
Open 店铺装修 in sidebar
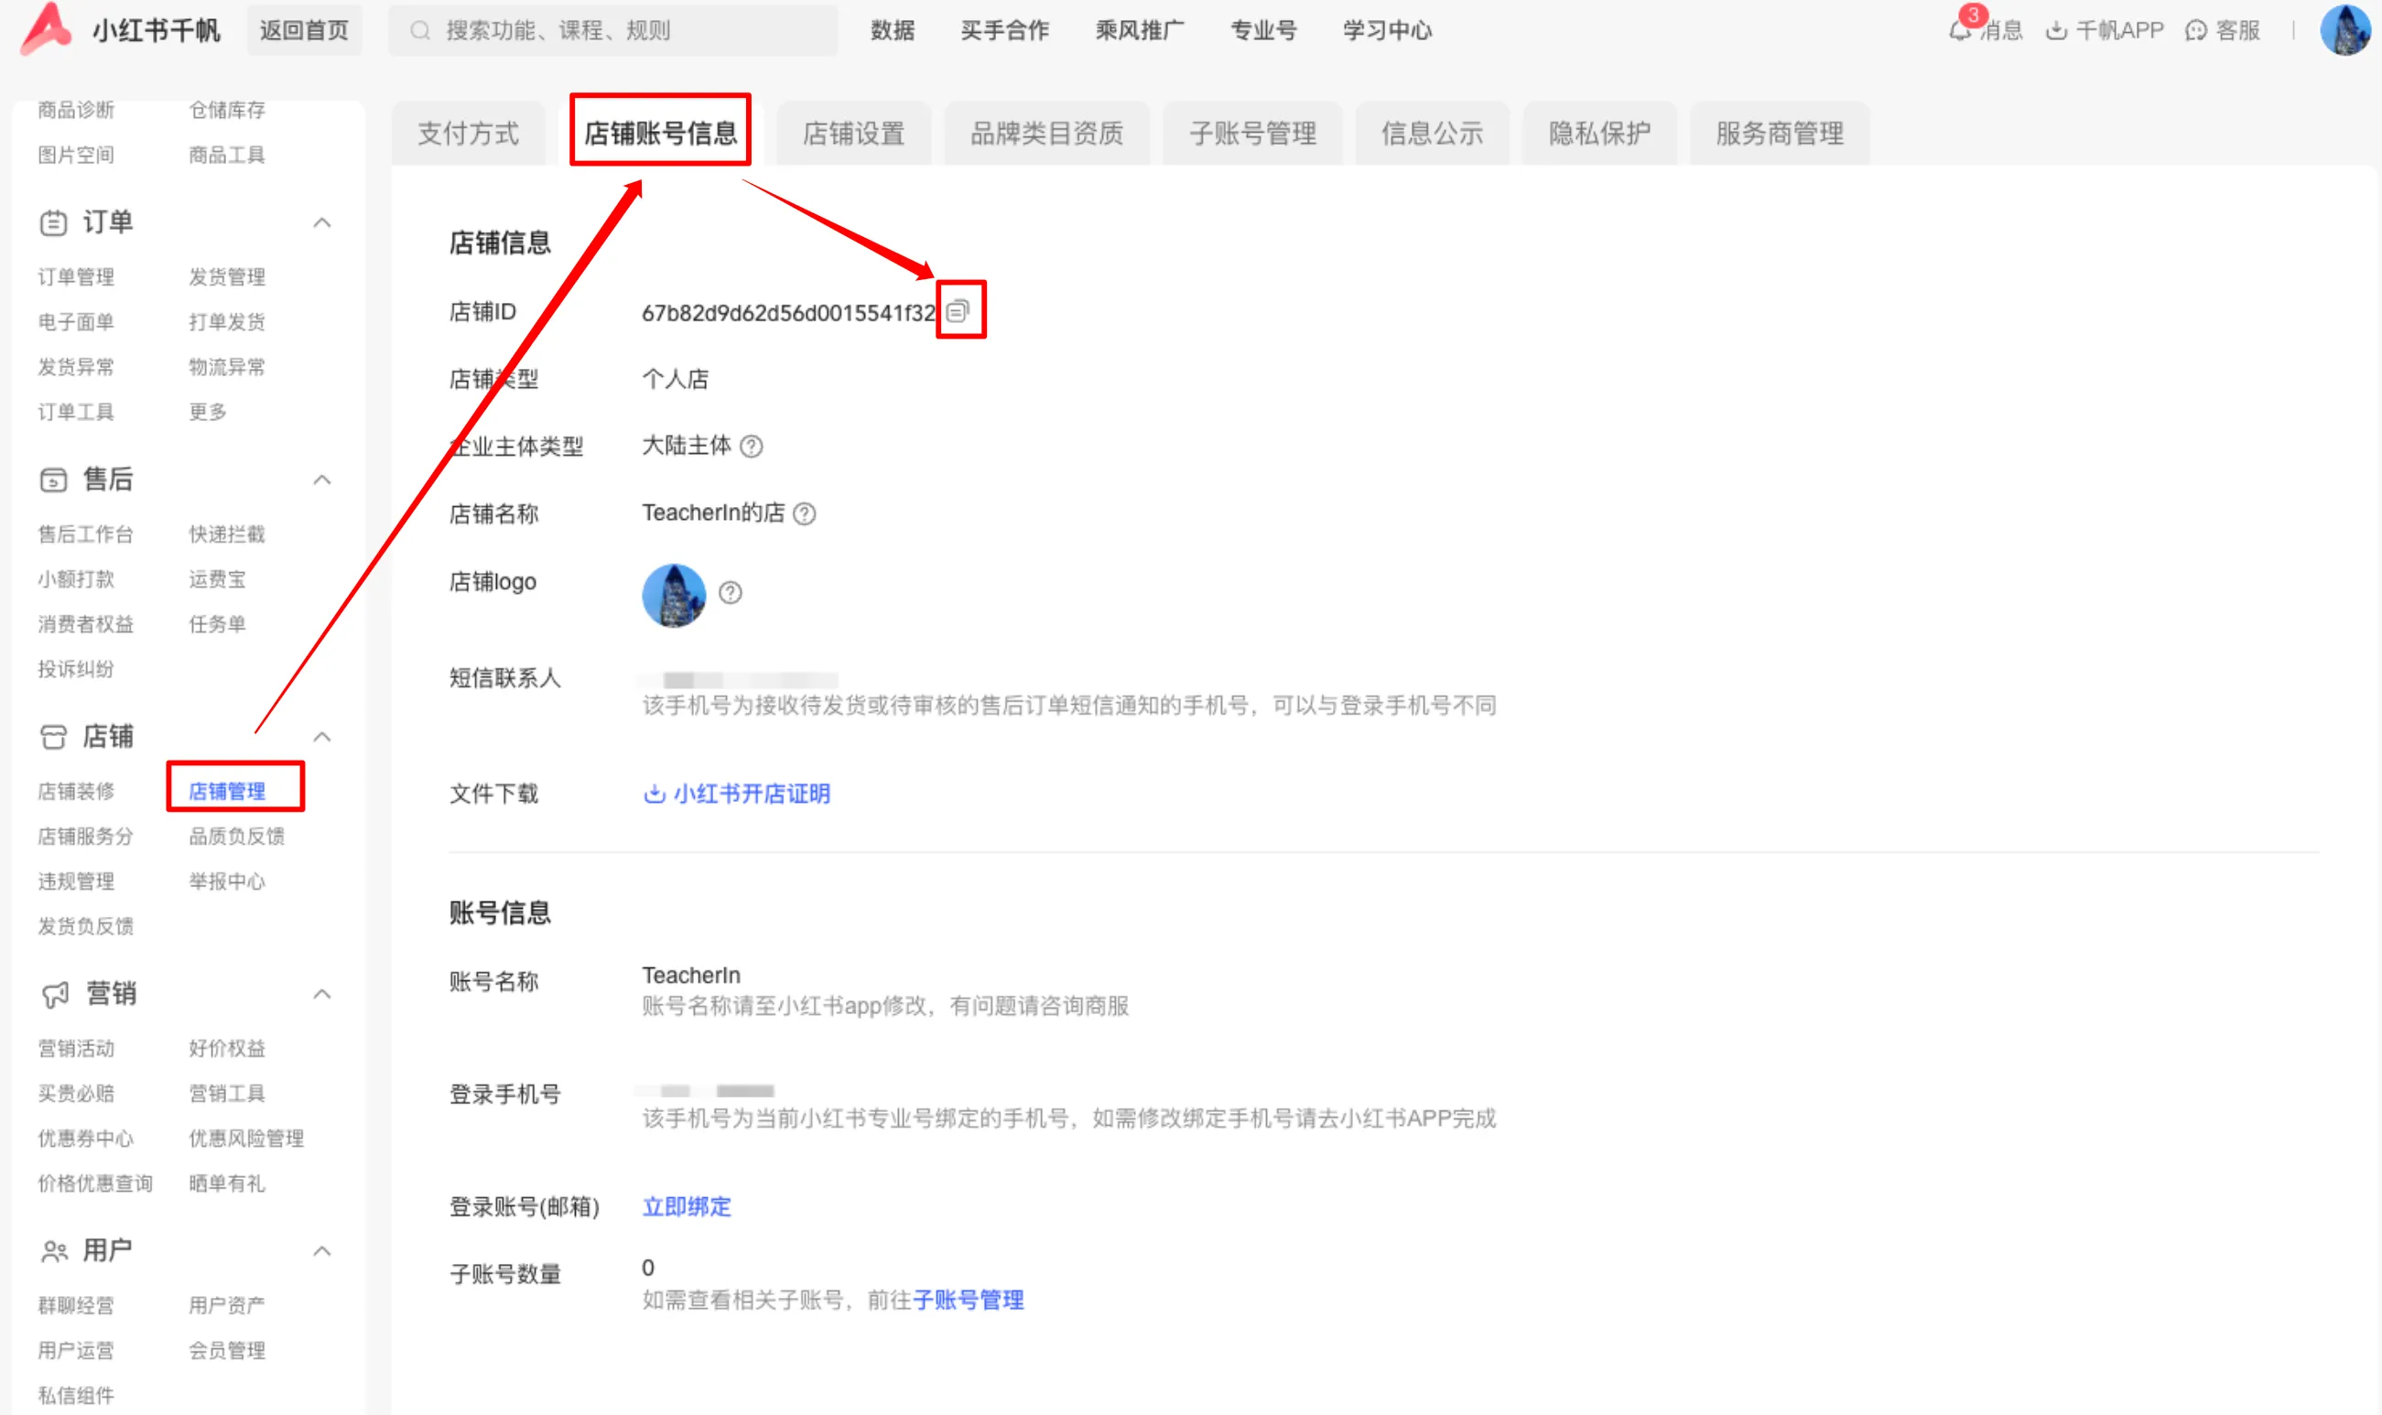click(x=76, y=792)
